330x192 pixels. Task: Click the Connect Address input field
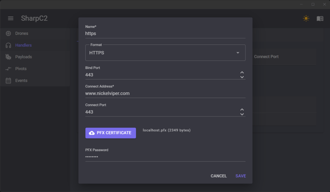click(x=161, y=93)
